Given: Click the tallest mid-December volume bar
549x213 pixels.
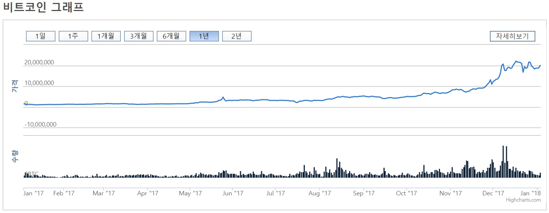Looking at the screenshot, I should (x=503, y=162).
